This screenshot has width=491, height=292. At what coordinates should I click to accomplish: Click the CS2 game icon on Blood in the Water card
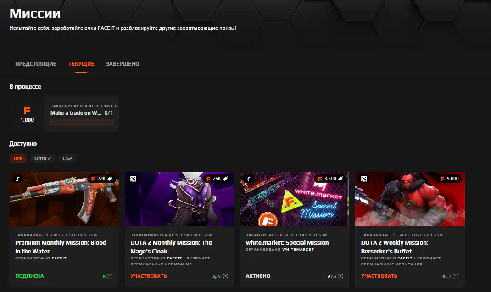tap(18, 179)
